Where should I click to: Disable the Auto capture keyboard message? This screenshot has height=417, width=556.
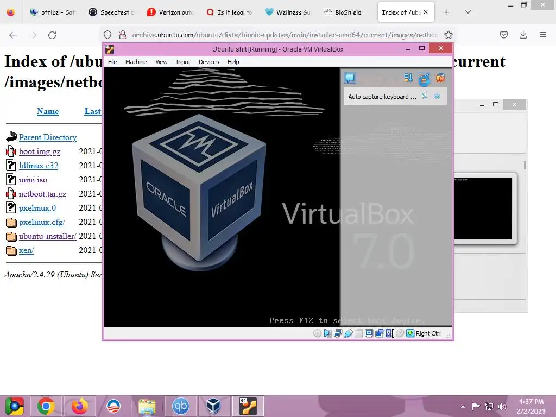tap(425, 97)
